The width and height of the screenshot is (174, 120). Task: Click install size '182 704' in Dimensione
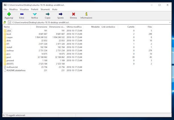pyautogui.click(x=44, y=47)
